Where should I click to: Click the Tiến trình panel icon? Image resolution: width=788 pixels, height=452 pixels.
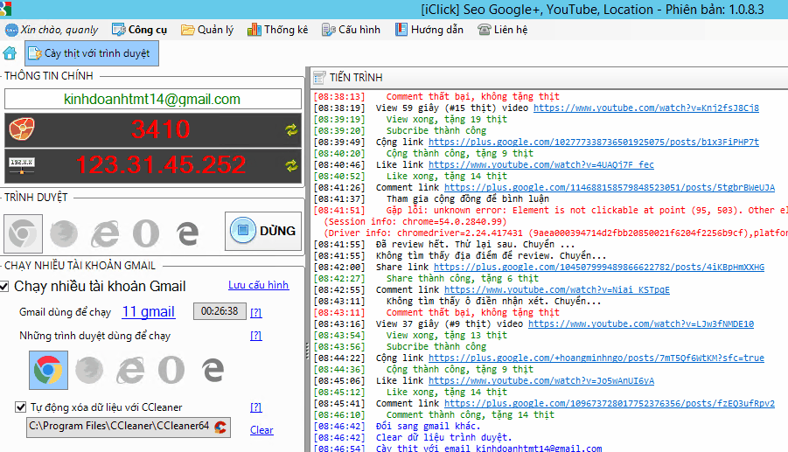319,77
